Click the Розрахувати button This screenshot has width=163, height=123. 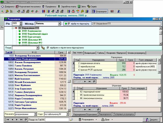(86, 120)
